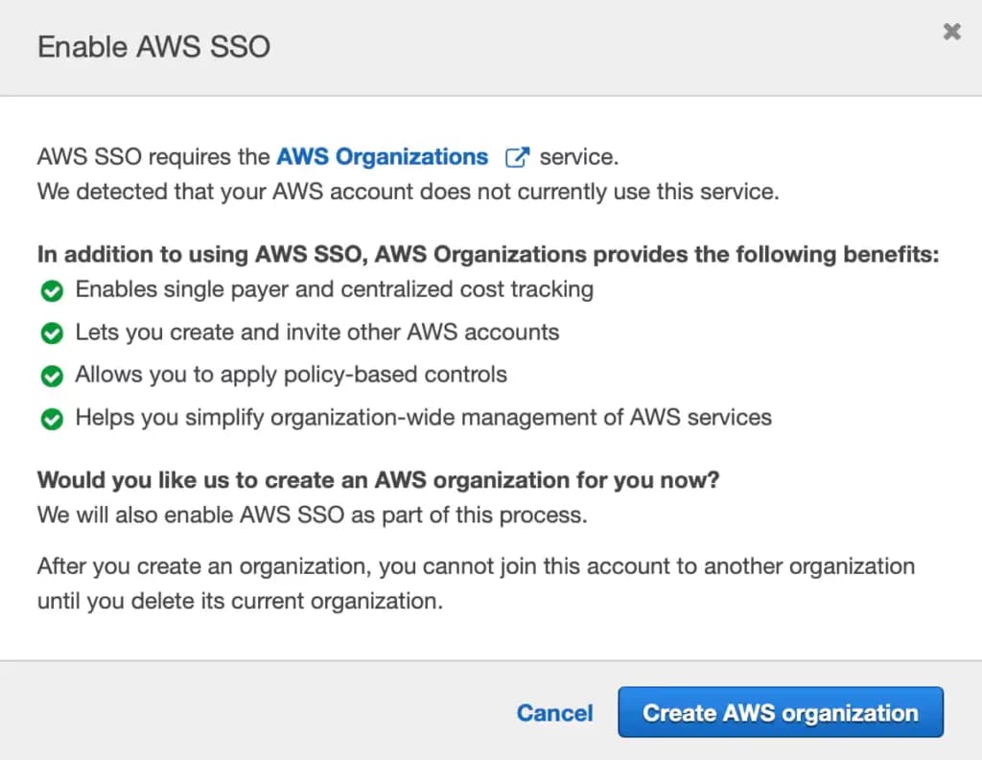Select the single payer cost tracking text
982x760 pixels.
tap(334, 289)
